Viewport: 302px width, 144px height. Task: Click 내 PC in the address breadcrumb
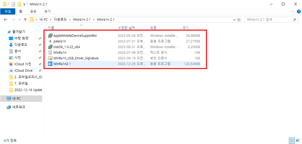click(x=43, y=20)
